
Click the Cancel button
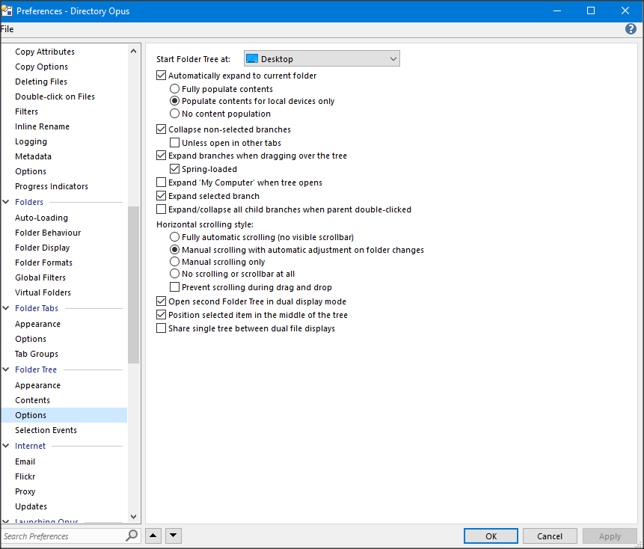click(550, 536)
